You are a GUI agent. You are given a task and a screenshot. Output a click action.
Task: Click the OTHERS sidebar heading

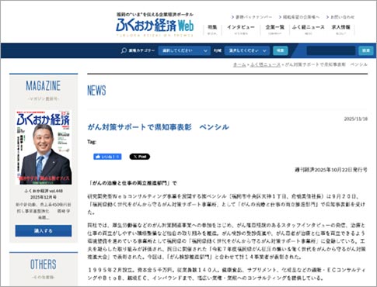pos(44,265)
